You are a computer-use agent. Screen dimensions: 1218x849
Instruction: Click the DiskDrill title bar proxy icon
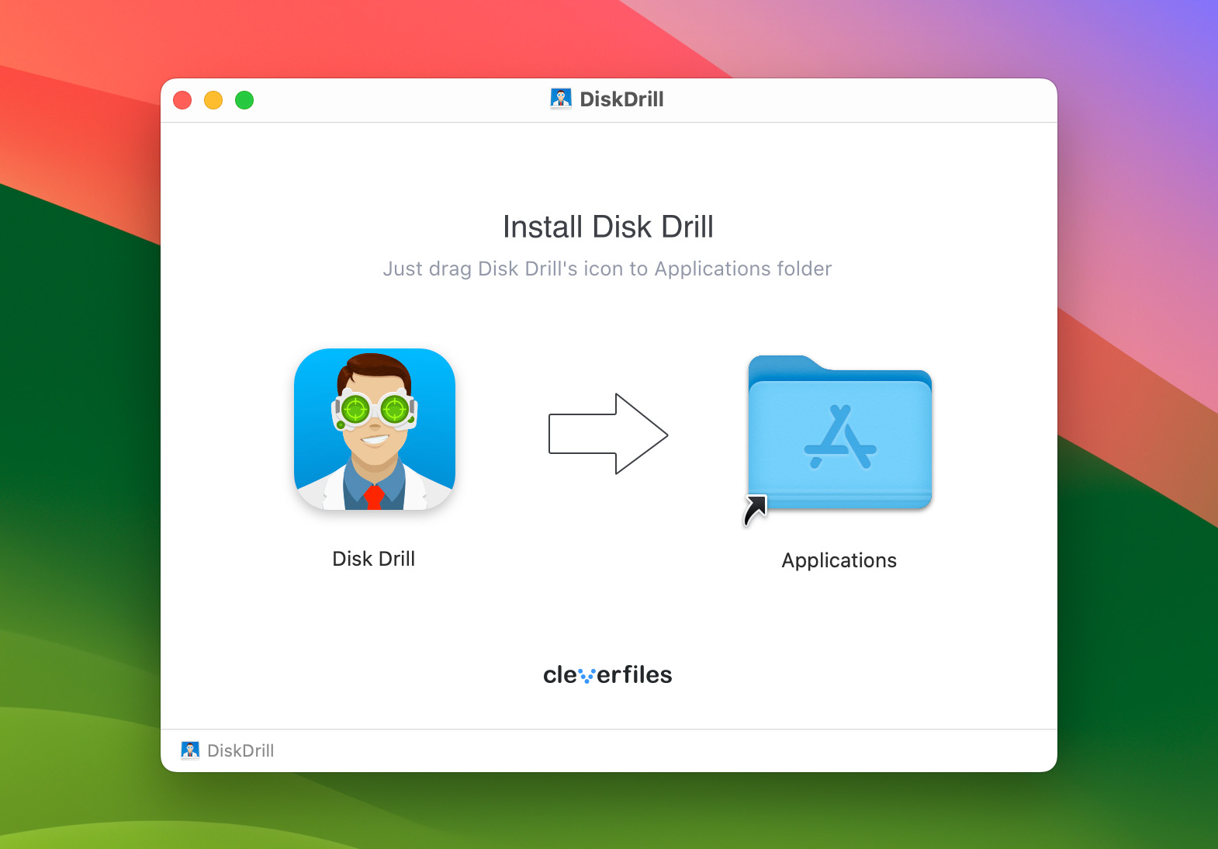(x=561, y=99)
